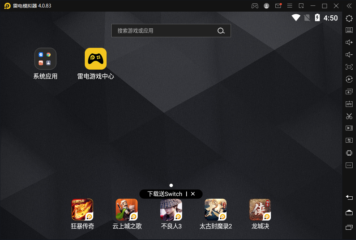This screenshot has width=356, height=240.
Task: Increase volume from the sidebar
Action: click(349, 42)
